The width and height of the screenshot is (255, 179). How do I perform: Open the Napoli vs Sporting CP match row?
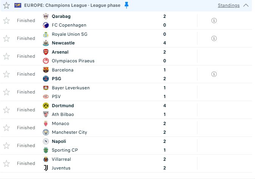[114, 146]
